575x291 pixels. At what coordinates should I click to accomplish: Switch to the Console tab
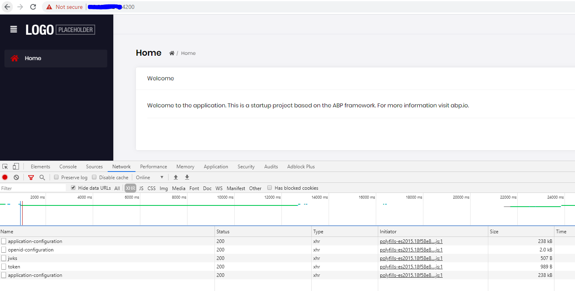pyautogui.click(x=68, y=166)
